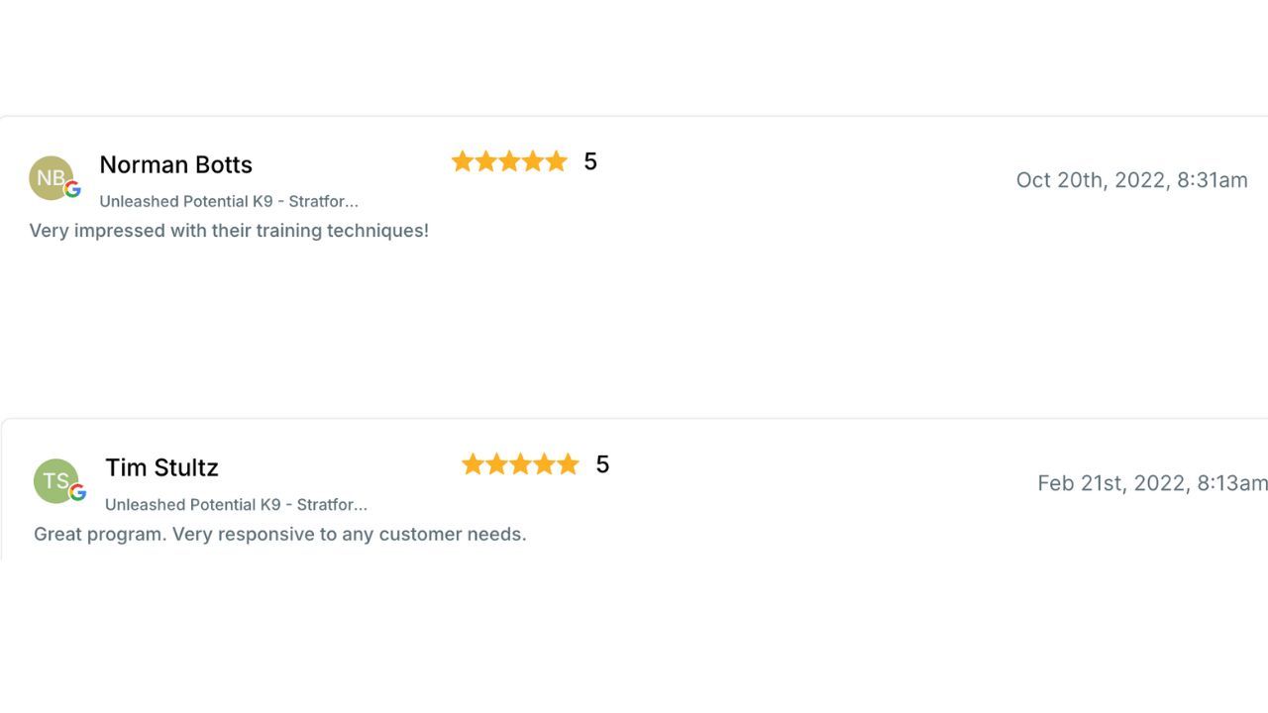Click the Oct 20th, 2022 review date
Viewport: 1268px width, 713px height.
click(x=1131, y=180)
